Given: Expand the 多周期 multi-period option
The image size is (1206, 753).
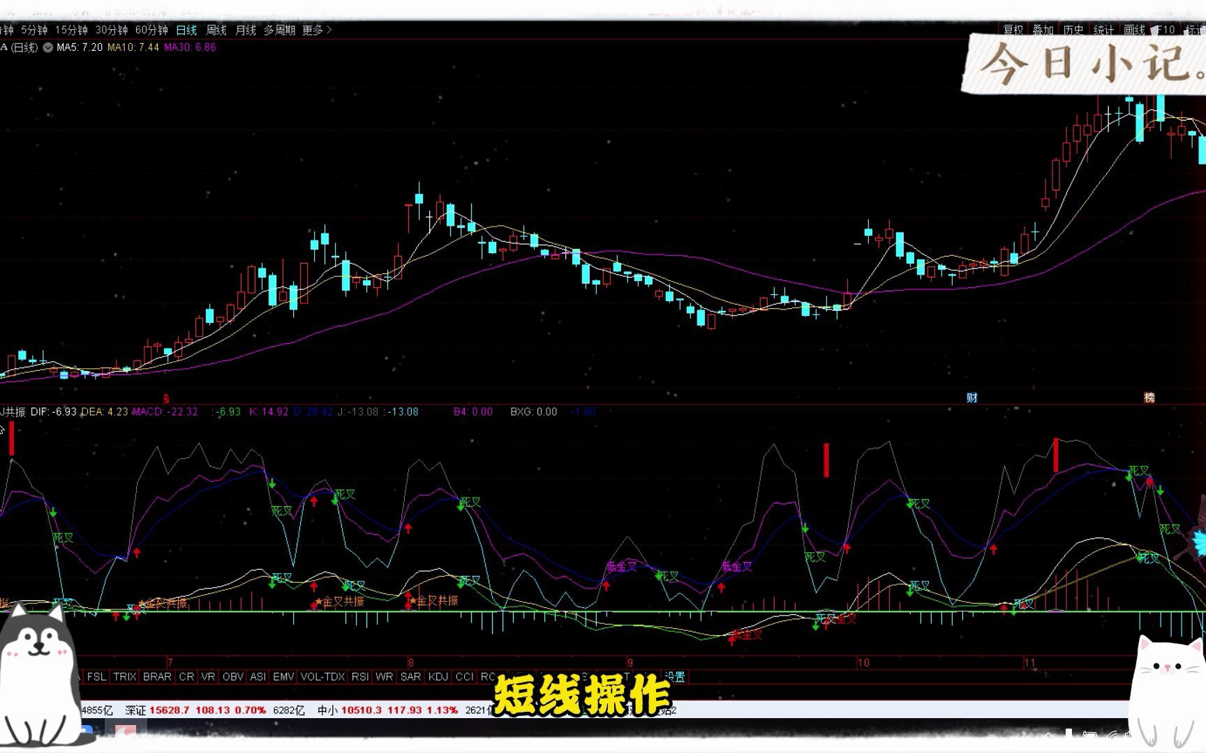Looking at the screenshot, I should pos(280,30).
